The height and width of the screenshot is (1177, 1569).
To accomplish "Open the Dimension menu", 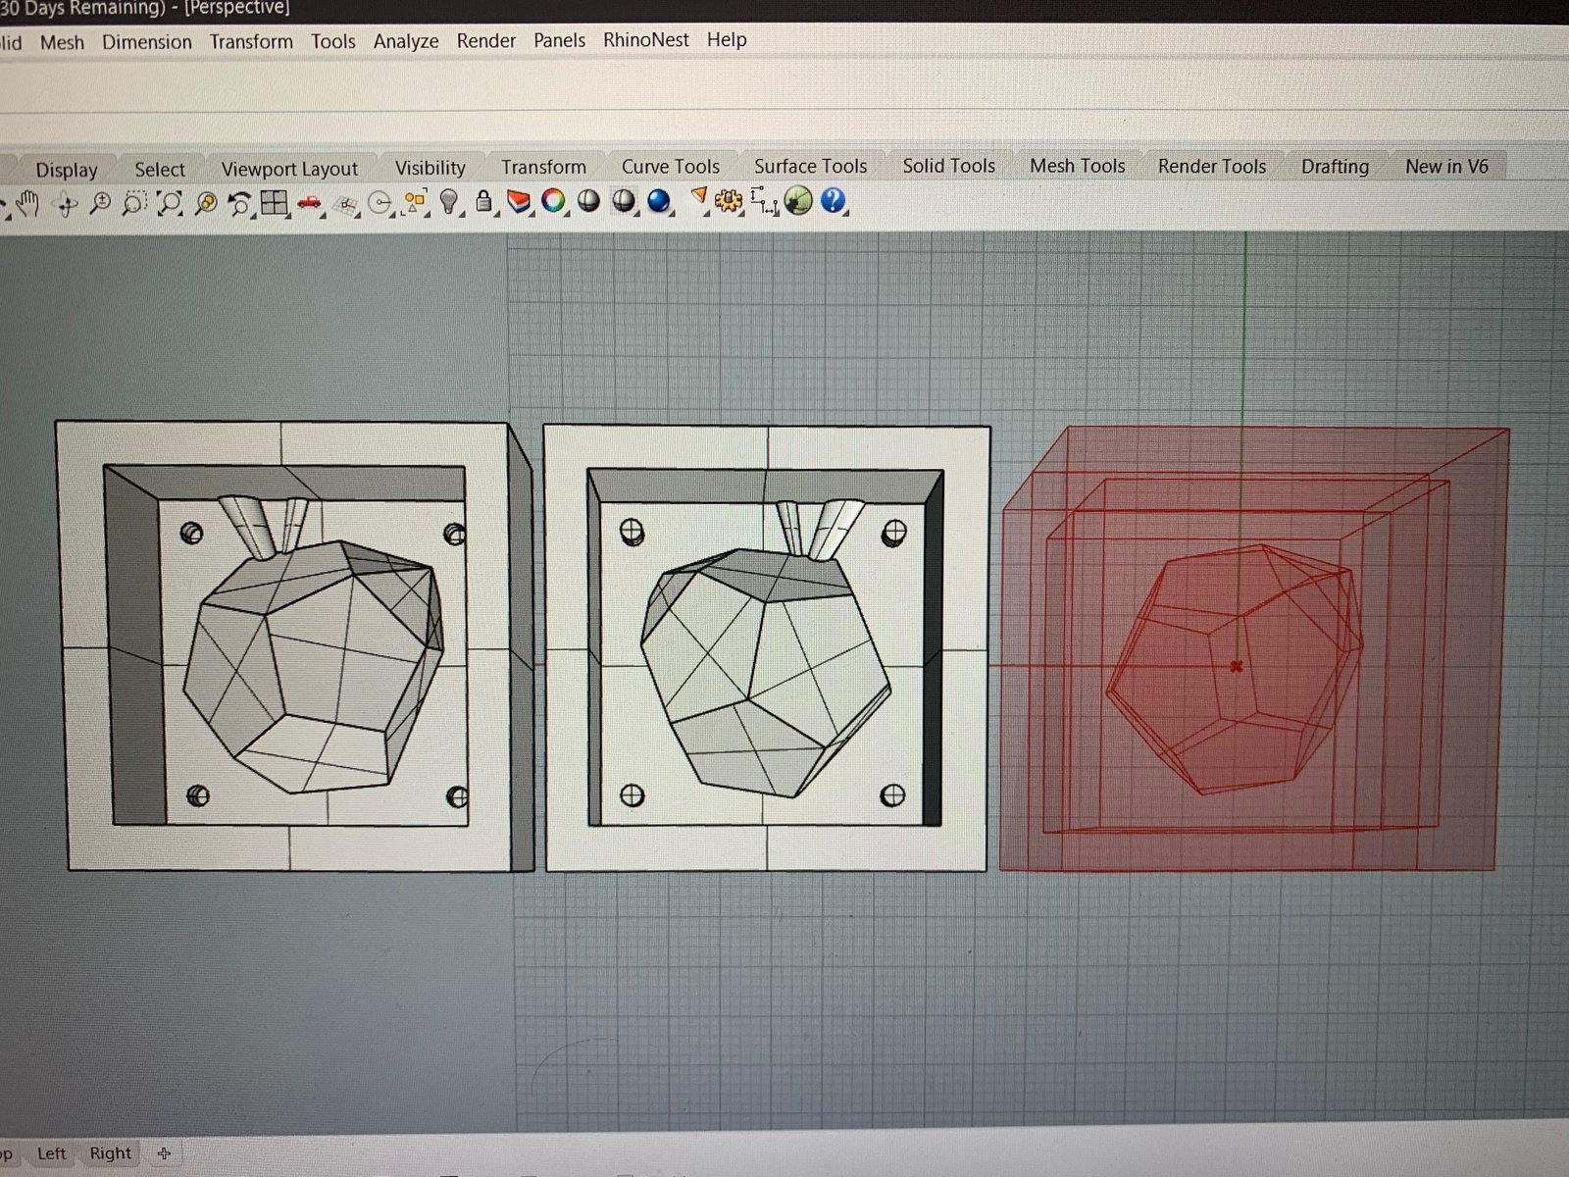I will pos(147,42).
